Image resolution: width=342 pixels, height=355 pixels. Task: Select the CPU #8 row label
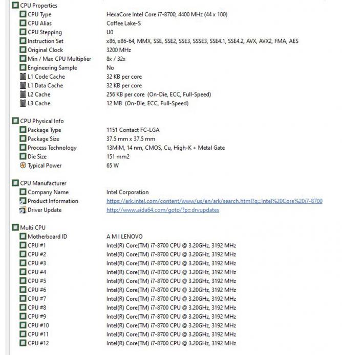point(37,307)
